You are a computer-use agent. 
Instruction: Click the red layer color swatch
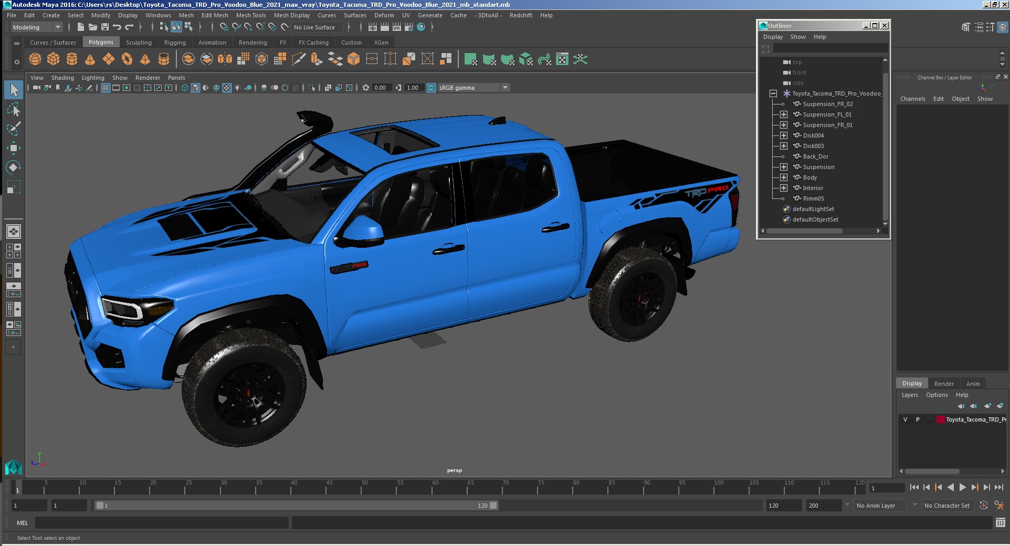point(941,419)
